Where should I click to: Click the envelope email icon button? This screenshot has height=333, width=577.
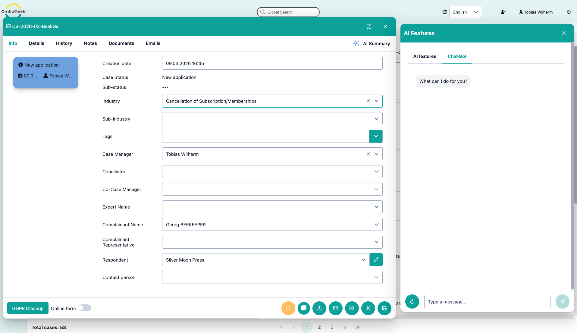pos(335,308)
